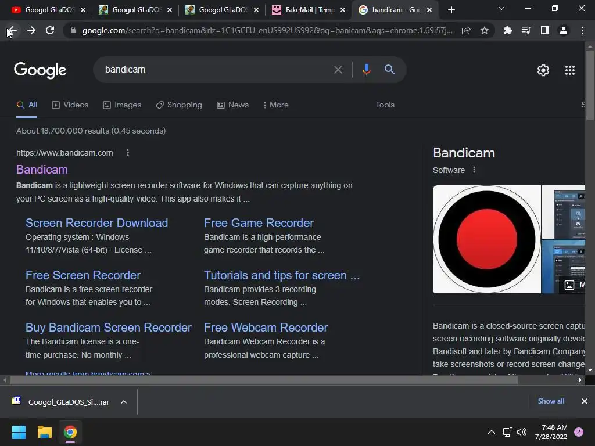Viewport: 595px width, 446px height.
Task: Close the FakeMail tab
Action: (x=343, y=10)
